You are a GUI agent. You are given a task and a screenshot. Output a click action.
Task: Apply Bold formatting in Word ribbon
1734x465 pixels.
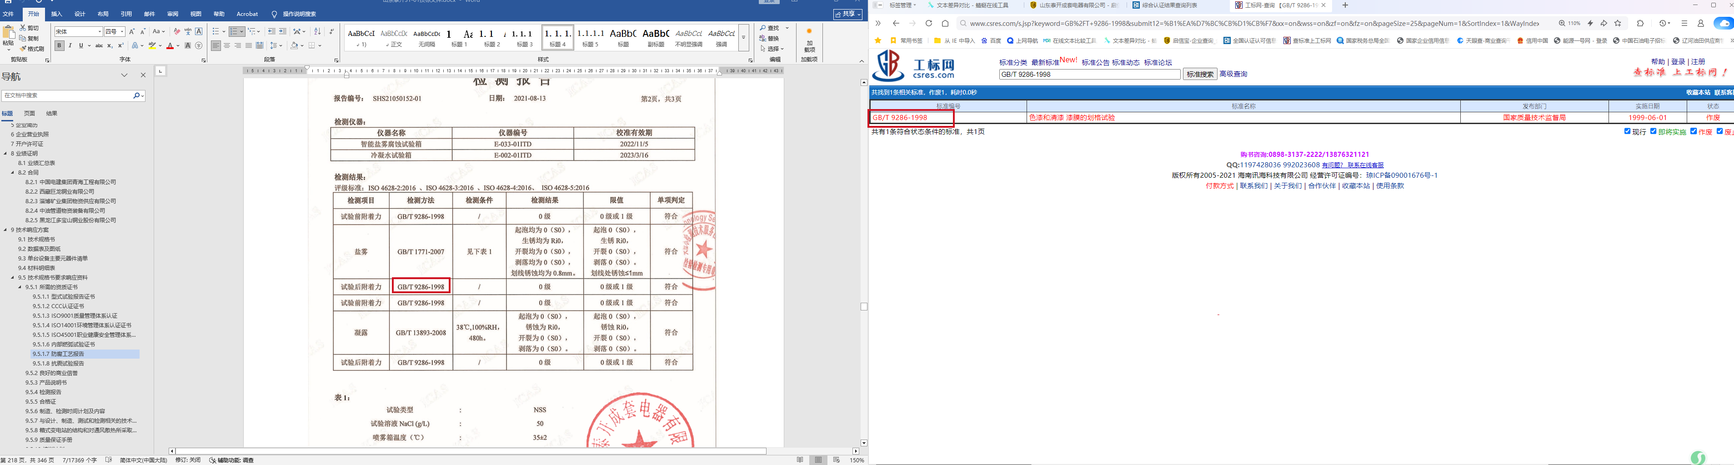point(59,46)
